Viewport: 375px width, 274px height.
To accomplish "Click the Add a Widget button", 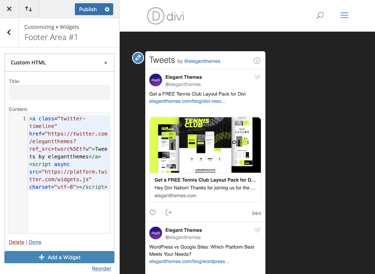I will [59, 257].
